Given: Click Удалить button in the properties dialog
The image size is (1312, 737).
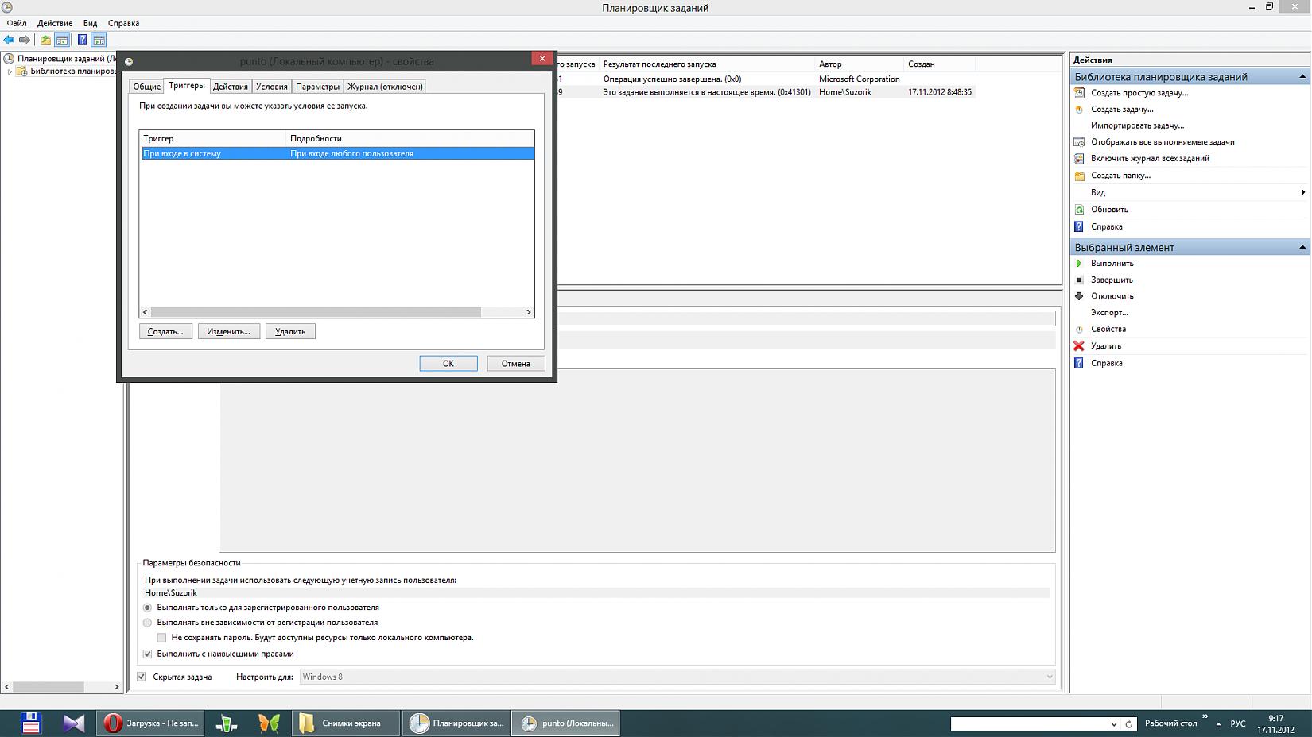Looking at the screenshot, I should click(x=290, y=332).
